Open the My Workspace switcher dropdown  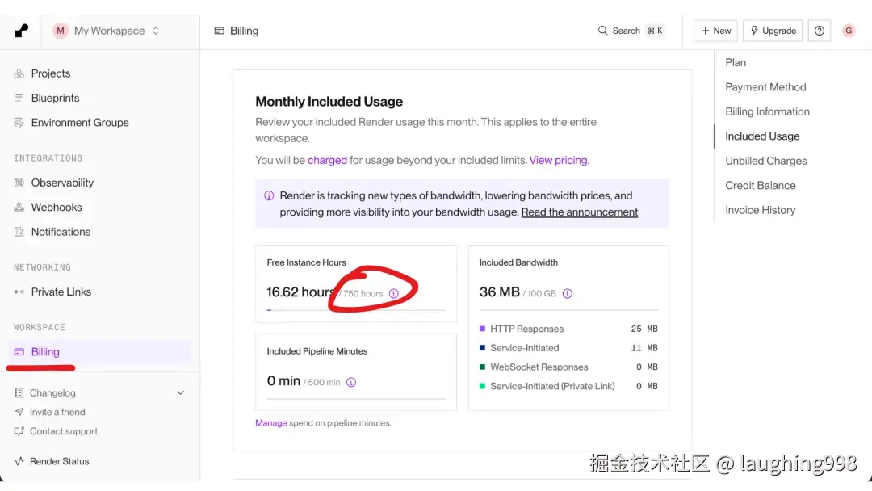[x=107, y=31]
